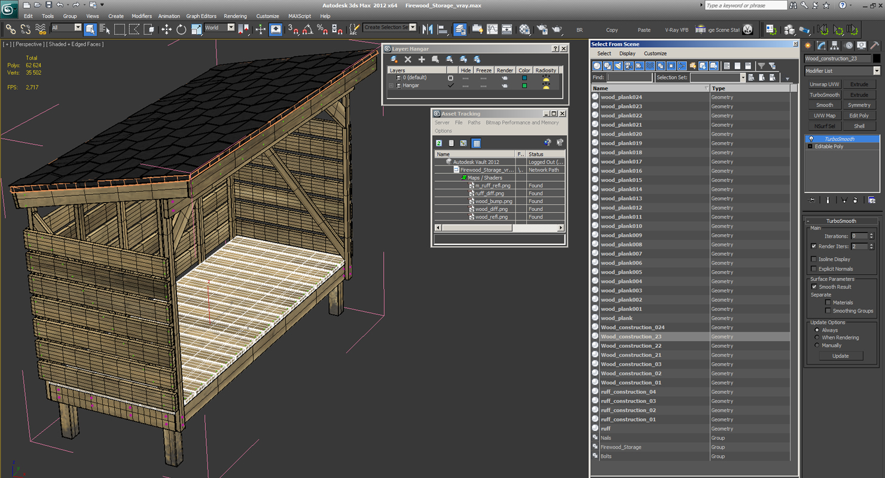
Task: Click the Edit Poly modifier button
Action: pos(859,116)
